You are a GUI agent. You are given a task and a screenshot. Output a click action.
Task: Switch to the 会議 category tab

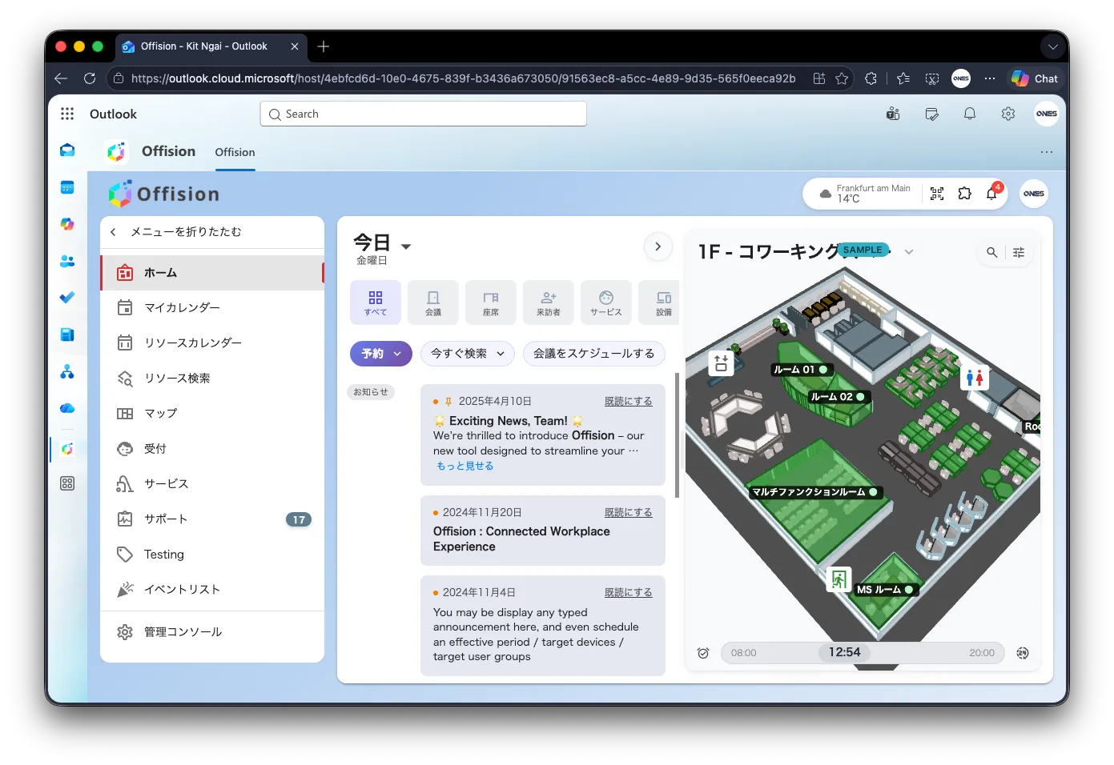[433, 302]
